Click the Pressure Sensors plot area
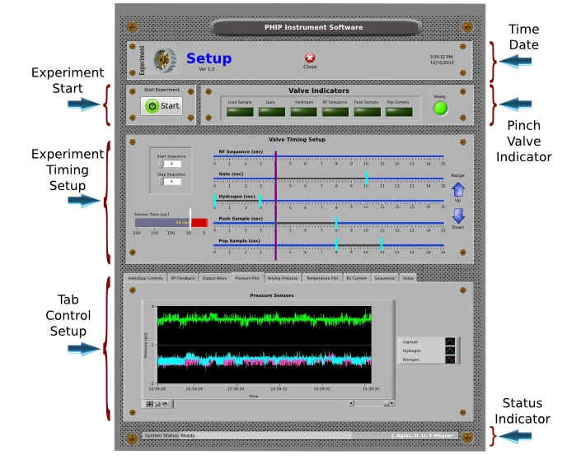The image size is (581, 464). tap(265, 345)
